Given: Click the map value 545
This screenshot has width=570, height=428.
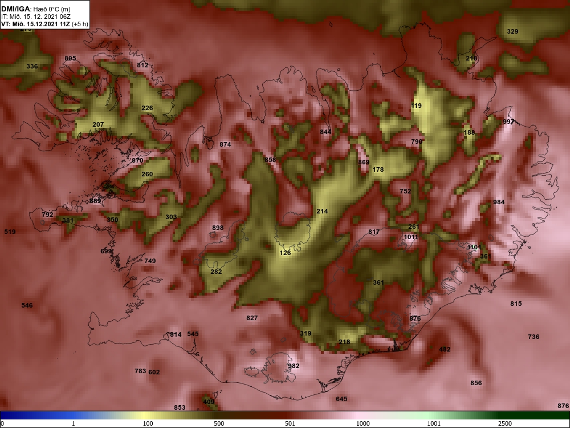Looking at the screenshot, I should [x=193, y=334].
